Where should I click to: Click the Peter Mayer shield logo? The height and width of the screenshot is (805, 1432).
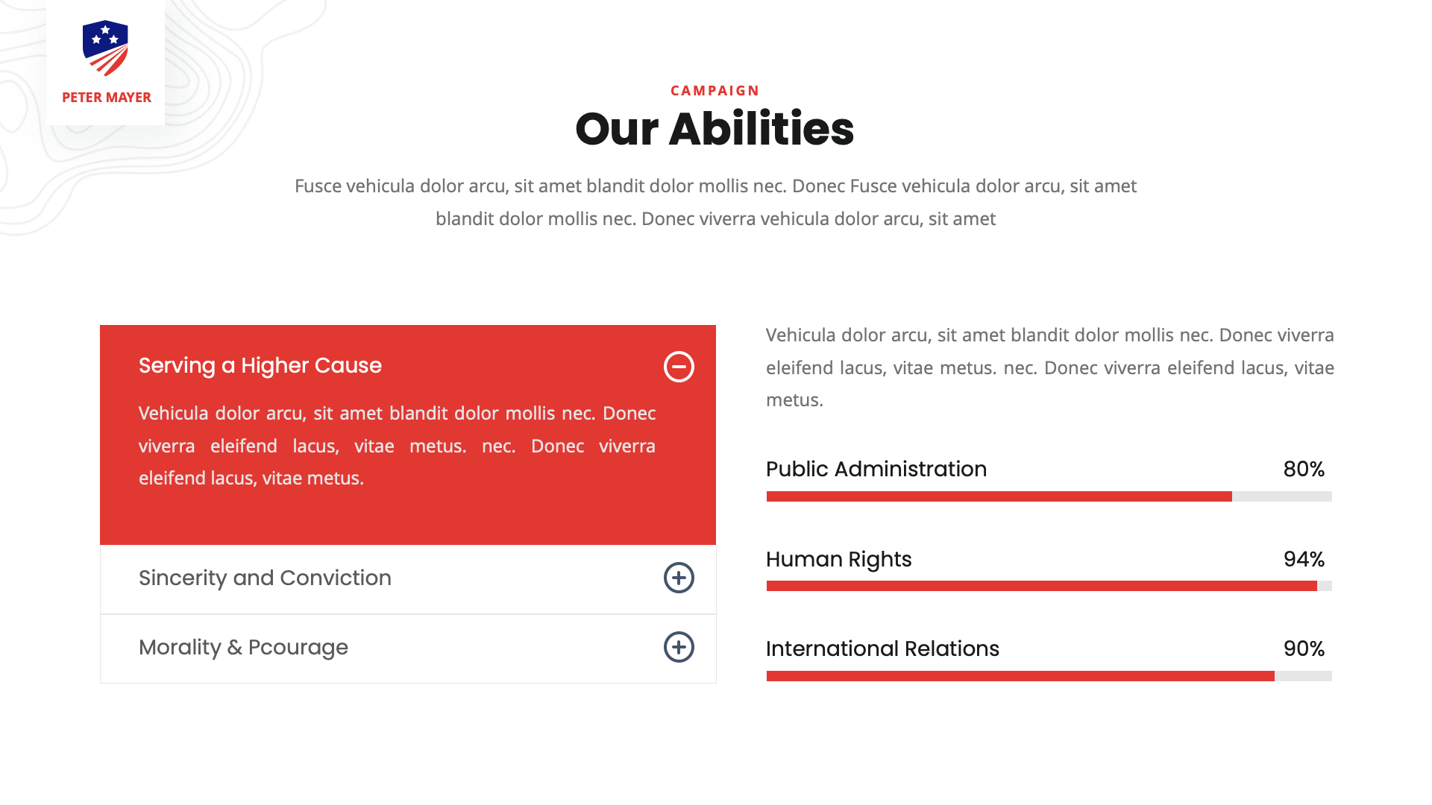pos(105,48)
